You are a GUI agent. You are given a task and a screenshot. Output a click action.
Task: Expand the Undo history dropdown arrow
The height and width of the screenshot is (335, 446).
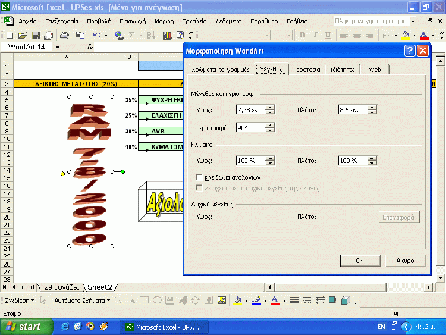point(106,35)
